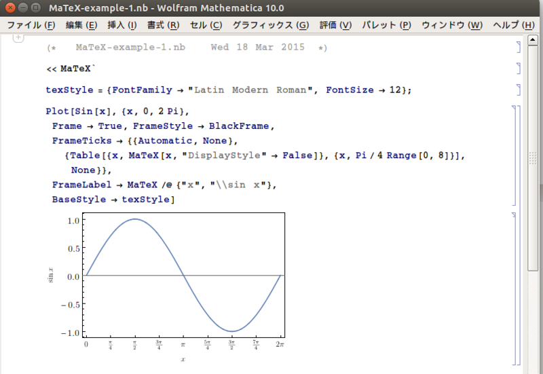Click the window minimize button

coord(23,7)
